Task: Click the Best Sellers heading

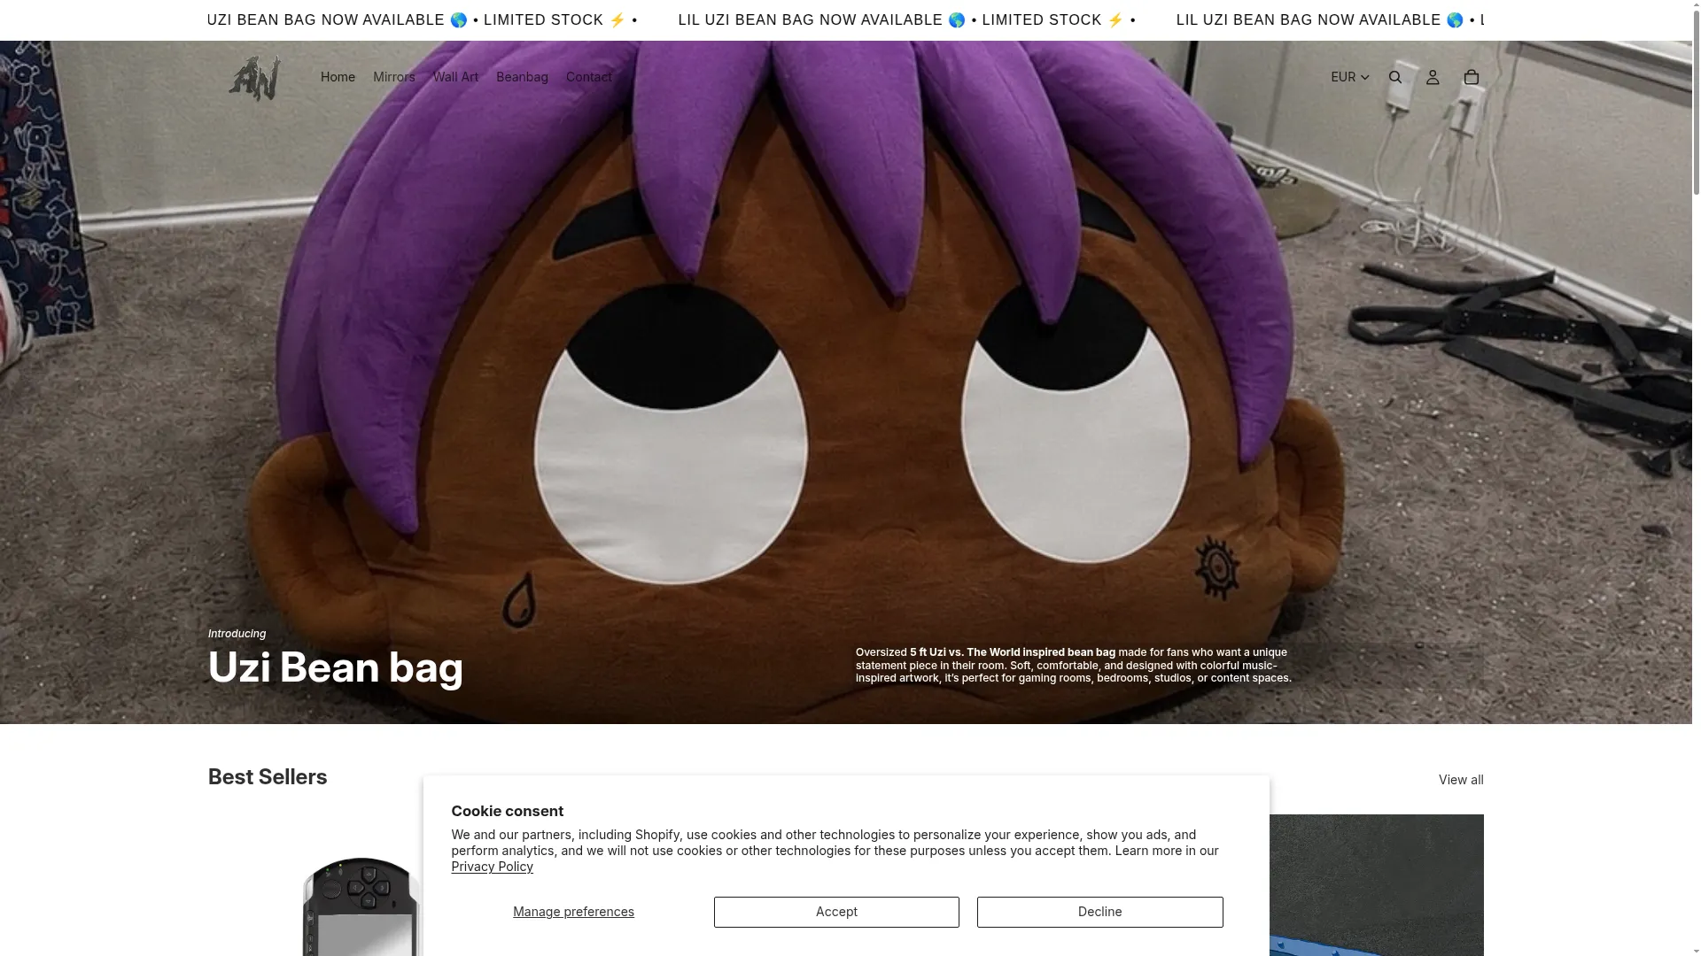Action: 268,777
